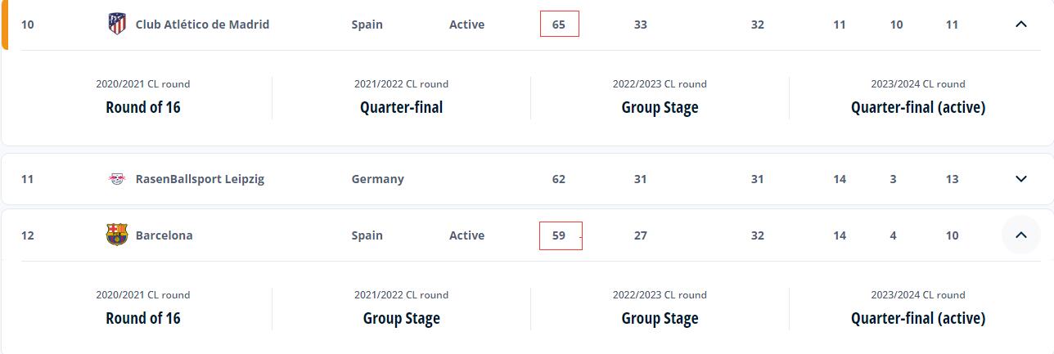Image resolution: width=1054 pixels, height=354 pixels.
Task: Open RasenBallsport Leipzig team name
Action: 200,179
